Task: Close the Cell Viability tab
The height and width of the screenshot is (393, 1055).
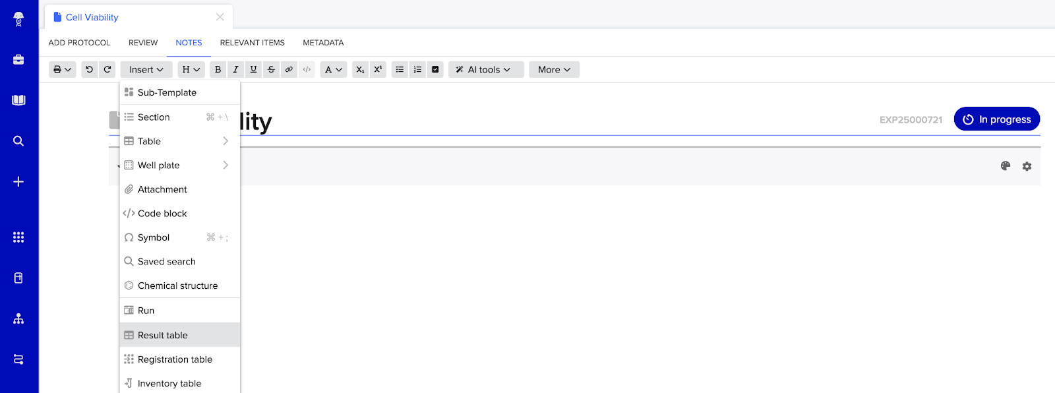Action: [220, 17]
